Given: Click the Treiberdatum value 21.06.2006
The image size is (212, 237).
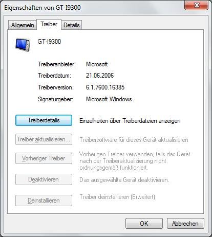Looking at the screenshot, I should pos(100,76).
